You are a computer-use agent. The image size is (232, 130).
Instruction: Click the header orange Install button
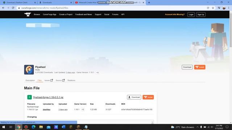(x=200, y=67)
